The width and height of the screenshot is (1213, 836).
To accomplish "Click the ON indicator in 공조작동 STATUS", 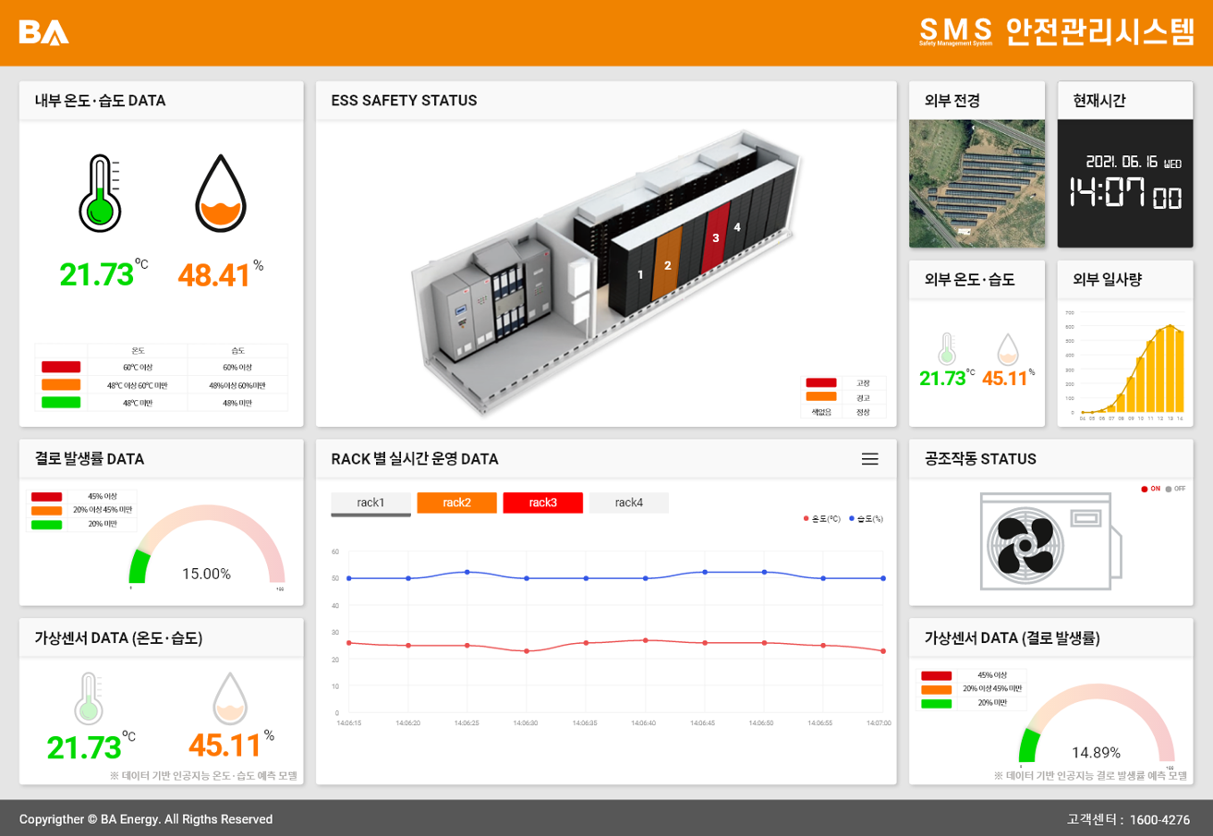I will click(x=1150, y=489).
